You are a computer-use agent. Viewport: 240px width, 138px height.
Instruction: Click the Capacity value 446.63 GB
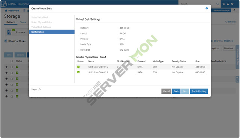tap(124, 28)
